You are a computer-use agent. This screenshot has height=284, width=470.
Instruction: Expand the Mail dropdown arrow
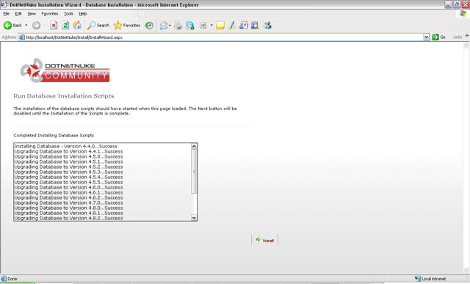pyautogui.click(x=170, y=26)
